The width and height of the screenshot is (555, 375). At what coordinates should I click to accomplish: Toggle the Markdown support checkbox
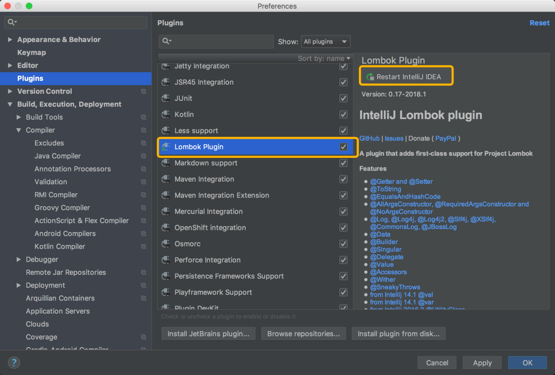343,163
